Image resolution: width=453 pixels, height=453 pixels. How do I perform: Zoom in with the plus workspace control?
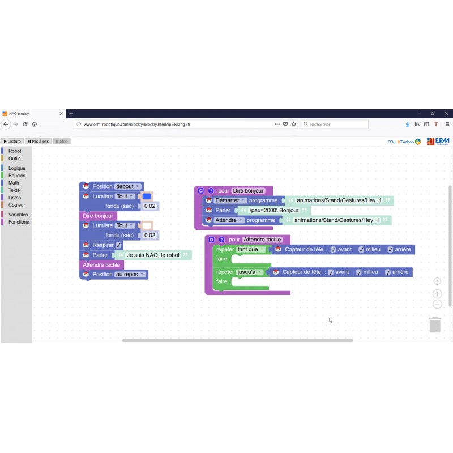(437, 294)
